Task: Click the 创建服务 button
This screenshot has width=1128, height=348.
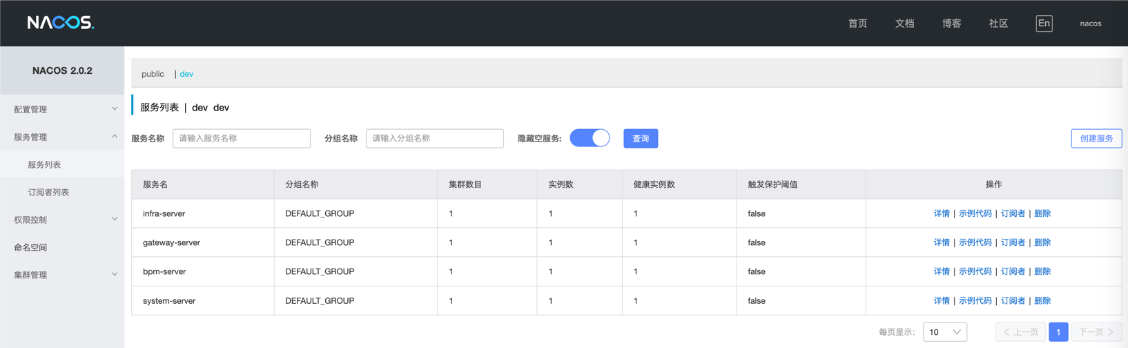Action: pyautogui.click(x=1096, y=138)
